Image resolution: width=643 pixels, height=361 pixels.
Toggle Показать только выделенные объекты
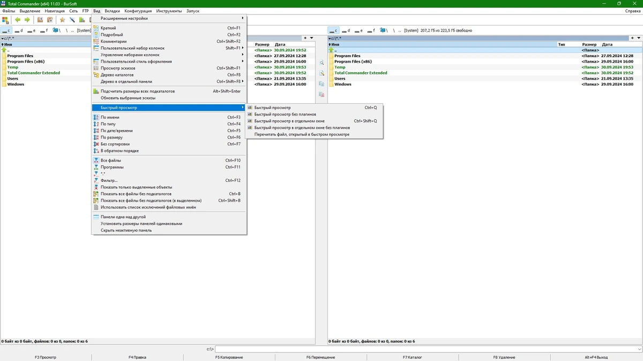pyautogui.click(x=169, y=187)
